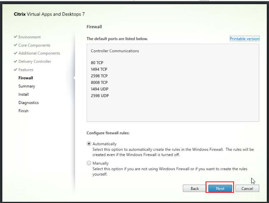The image size is (269, 203).
Task: Select the Finish step in sidebar
Action: 23,111
